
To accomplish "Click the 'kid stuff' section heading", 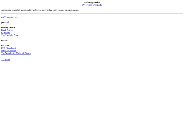I will 5,46.
